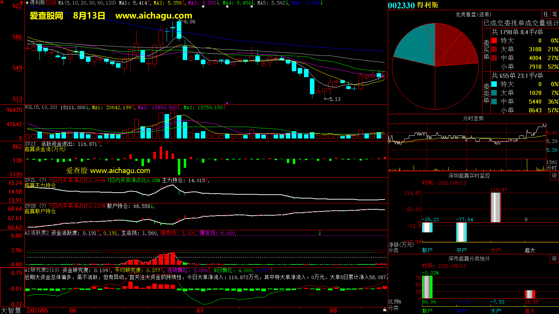
Task: Click the star icon before 得利斯
Action: pyautogui.click(x=27, y=3)
